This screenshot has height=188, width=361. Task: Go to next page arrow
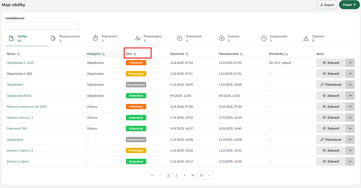[184, 176]
